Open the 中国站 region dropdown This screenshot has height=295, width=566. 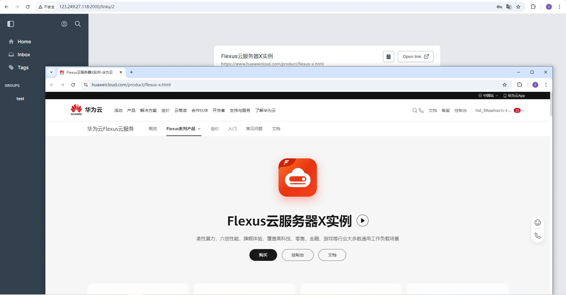tap(488, 96)
